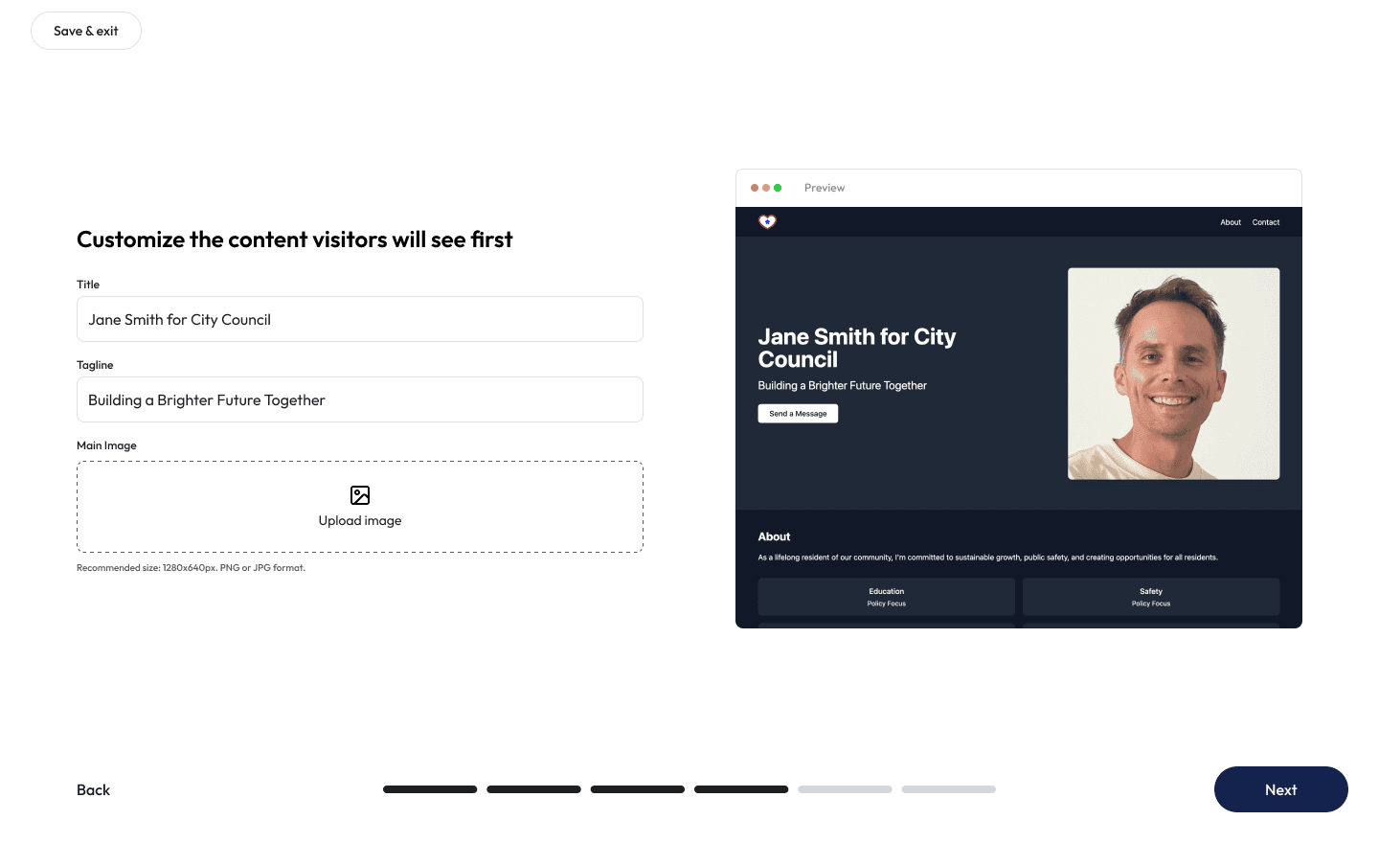This screenshot has width=1379, height=843.
Task: Select the Safety policy focus card
Action: click(x=1150, y=597)
